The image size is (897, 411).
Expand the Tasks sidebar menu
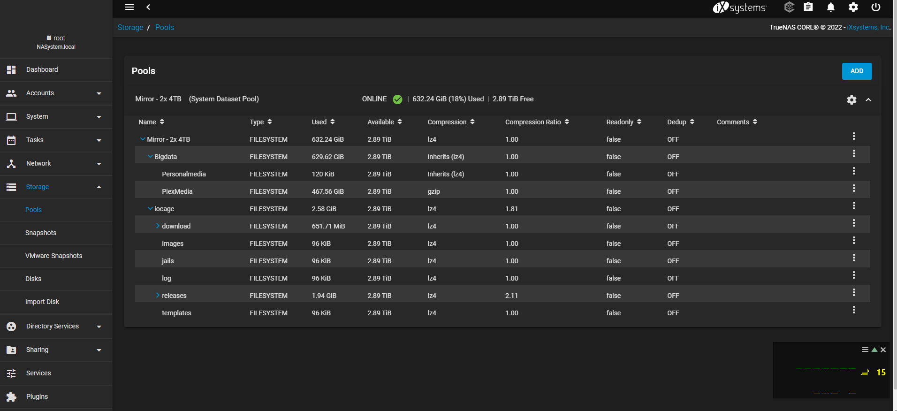coord(56,140)
